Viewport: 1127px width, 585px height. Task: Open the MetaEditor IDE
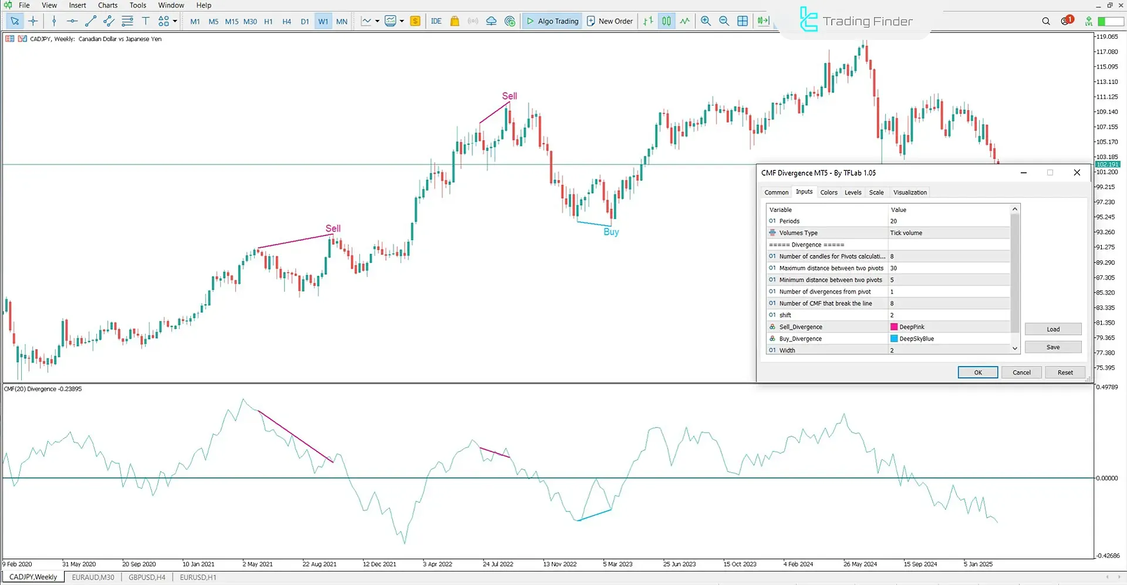436,21
